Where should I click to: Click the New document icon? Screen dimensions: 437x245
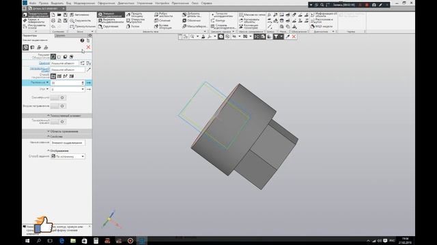coord(53,14)
